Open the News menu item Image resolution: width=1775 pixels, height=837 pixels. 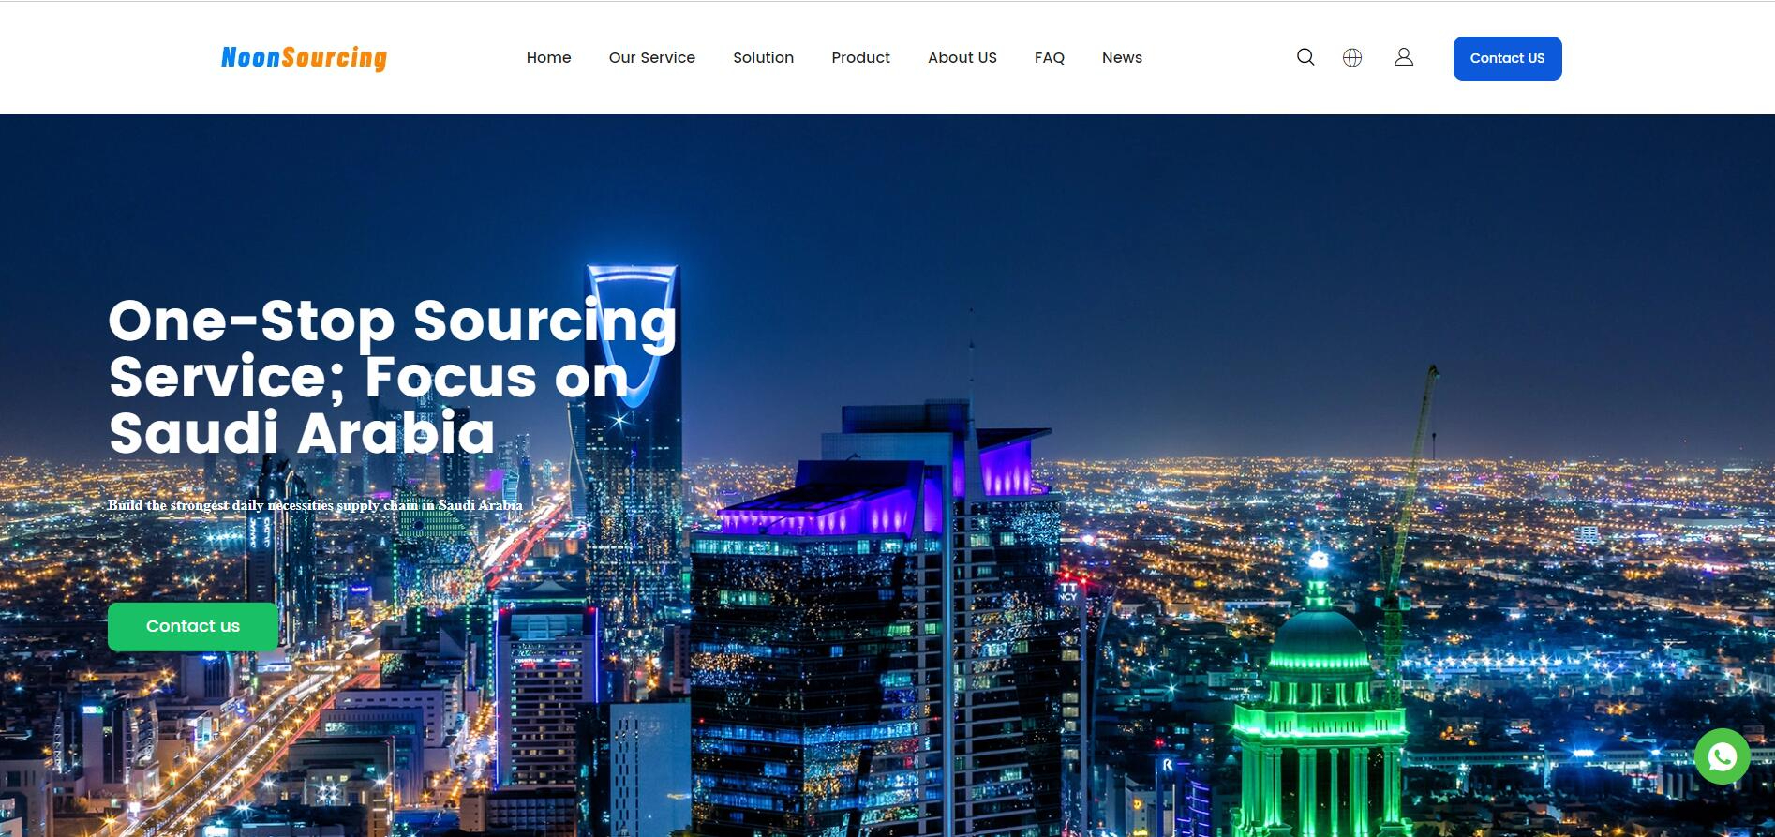click(1122, 57)
